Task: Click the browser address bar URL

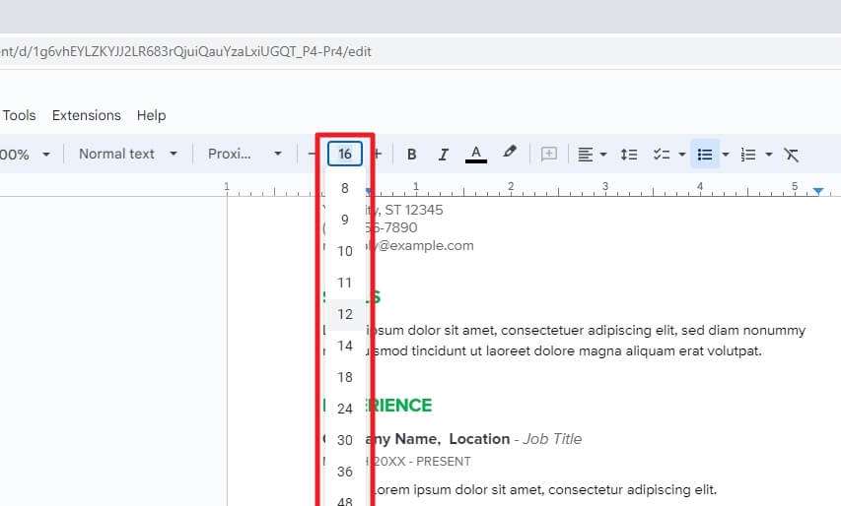Action: coord(185,52)
